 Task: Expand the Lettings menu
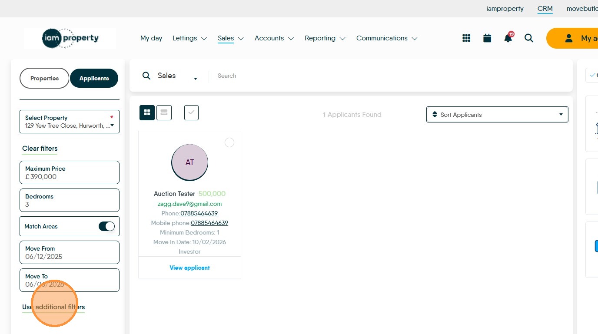pos(189,38)
